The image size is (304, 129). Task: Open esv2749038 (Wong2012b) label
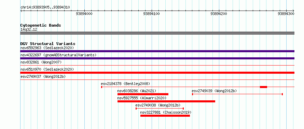coord(158,105)
